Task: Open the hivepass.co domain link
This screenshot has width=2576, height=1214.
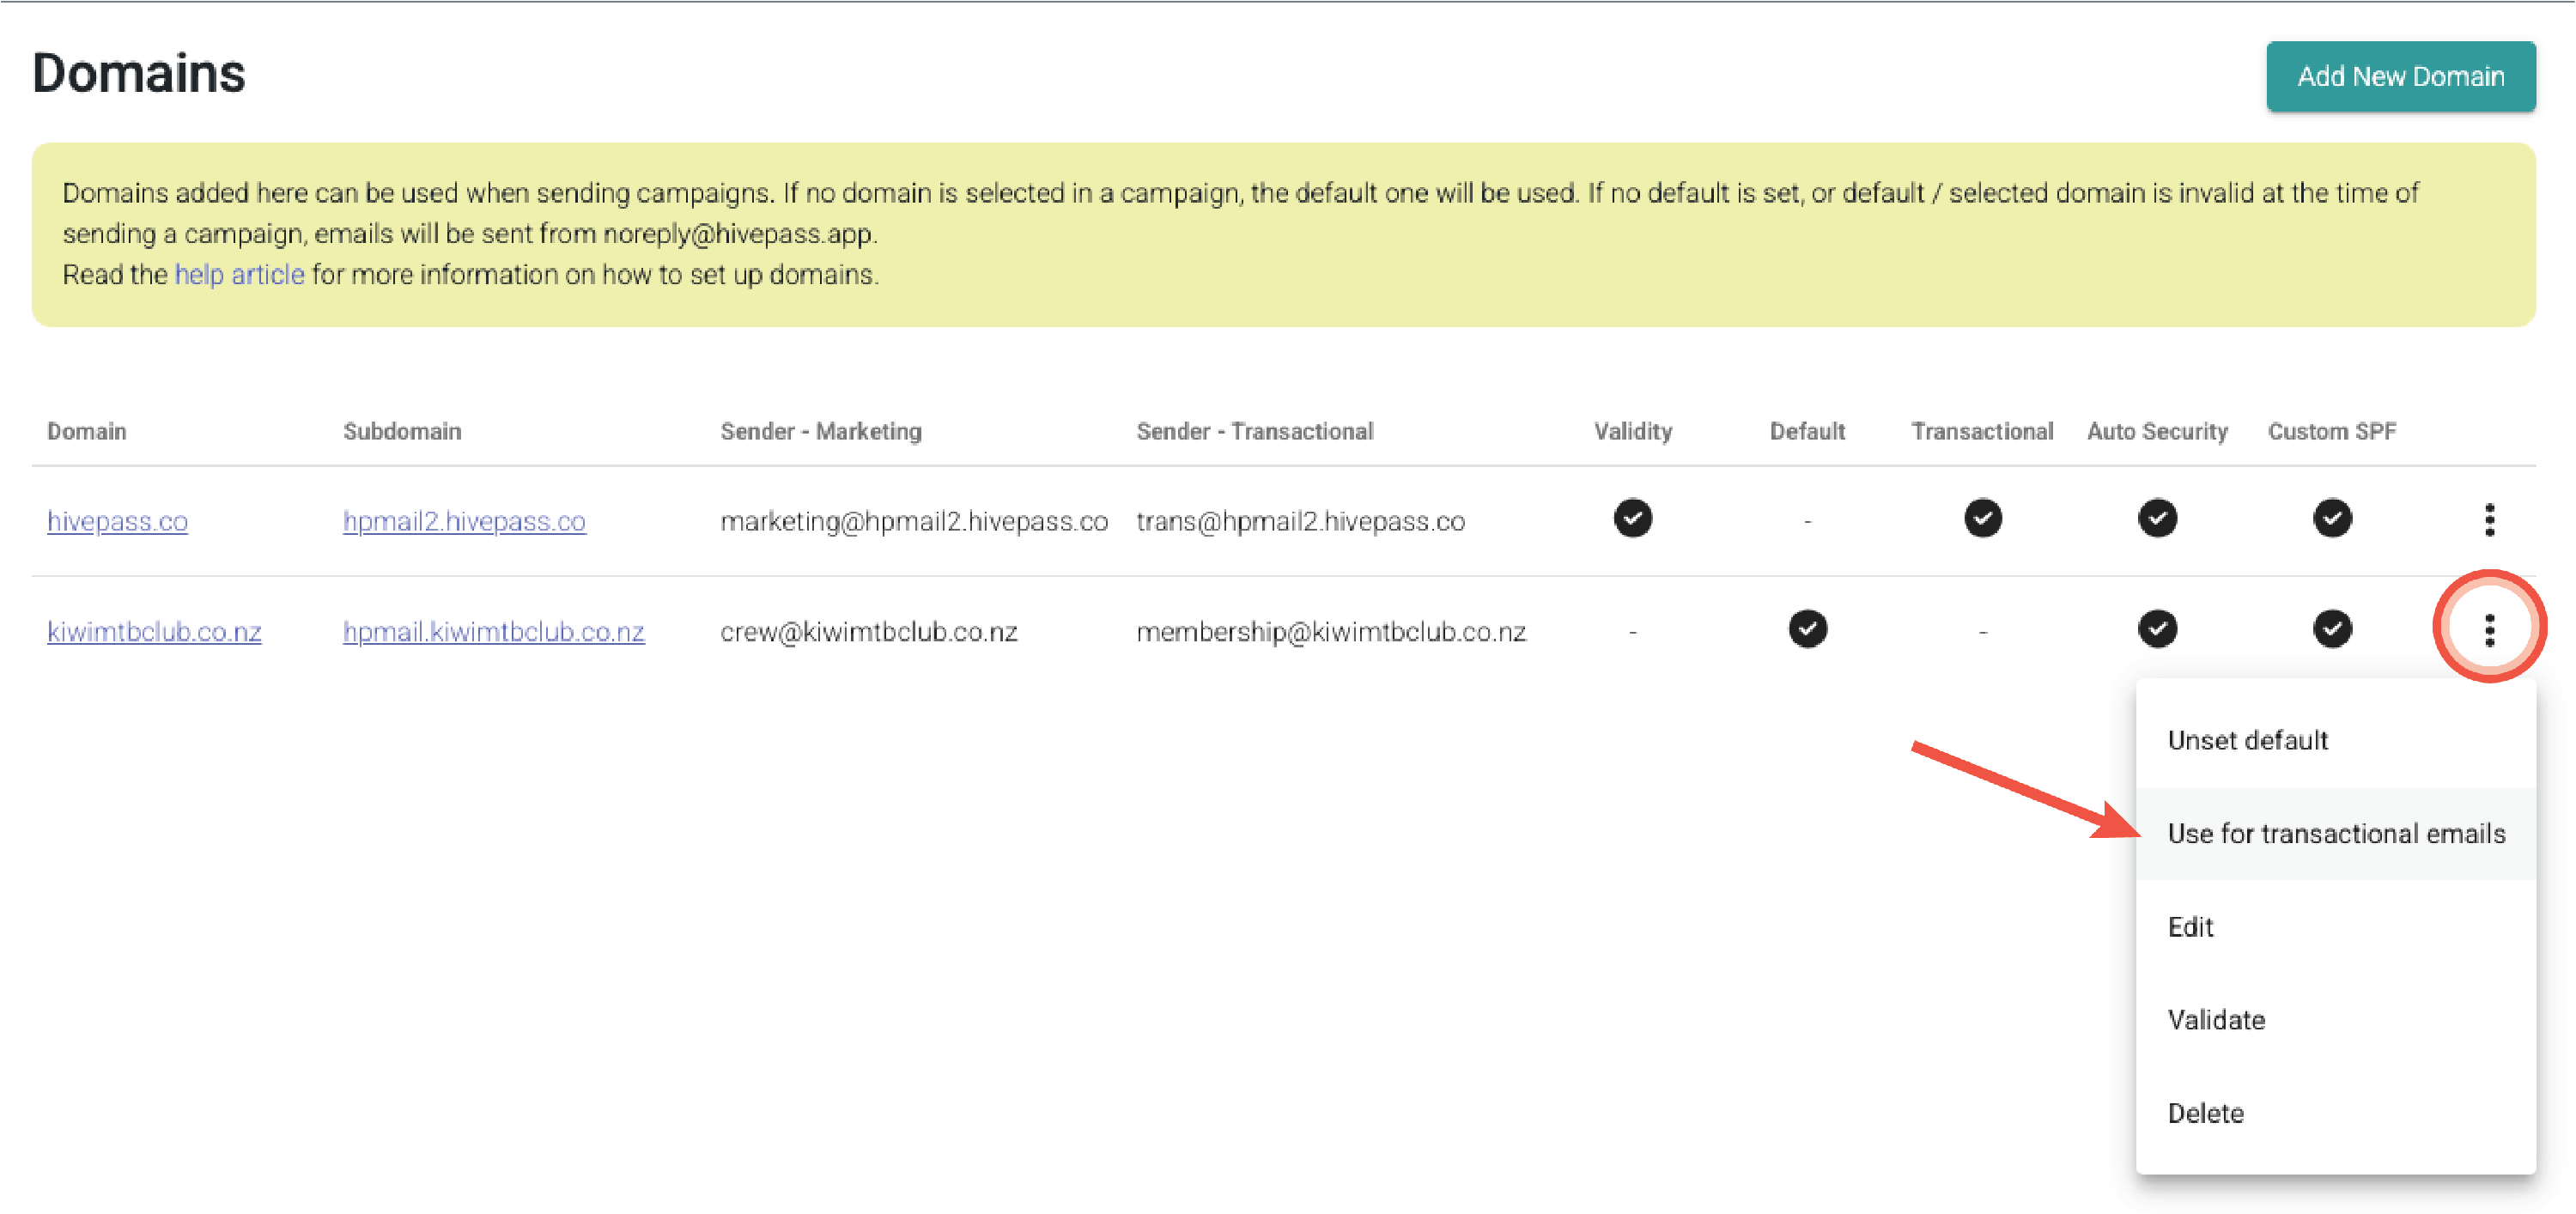Action: [117, 521]
